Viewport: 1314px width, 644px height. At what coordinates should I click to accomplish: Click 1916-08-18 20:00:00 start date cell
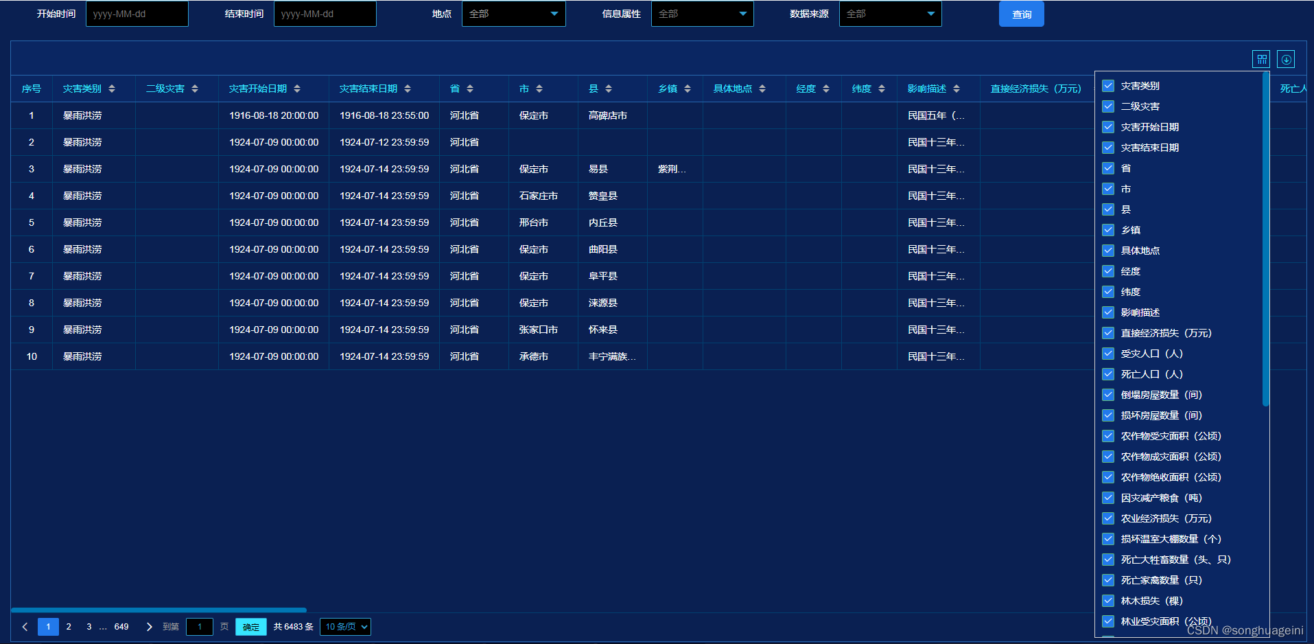274,115
